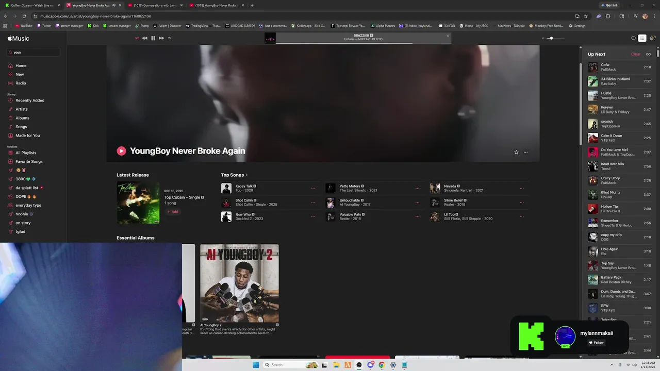Open more options for Now Who

[313, 216]
